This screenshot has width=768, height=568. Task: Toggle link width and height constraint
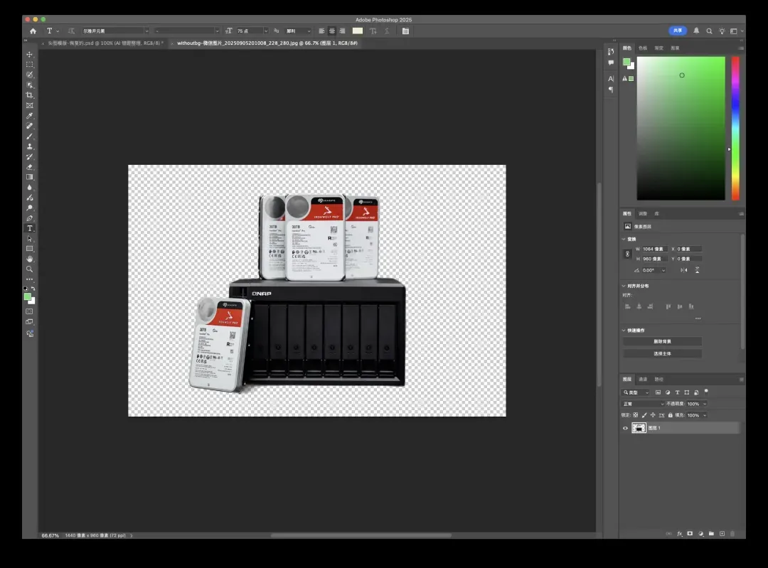point(627,254)
